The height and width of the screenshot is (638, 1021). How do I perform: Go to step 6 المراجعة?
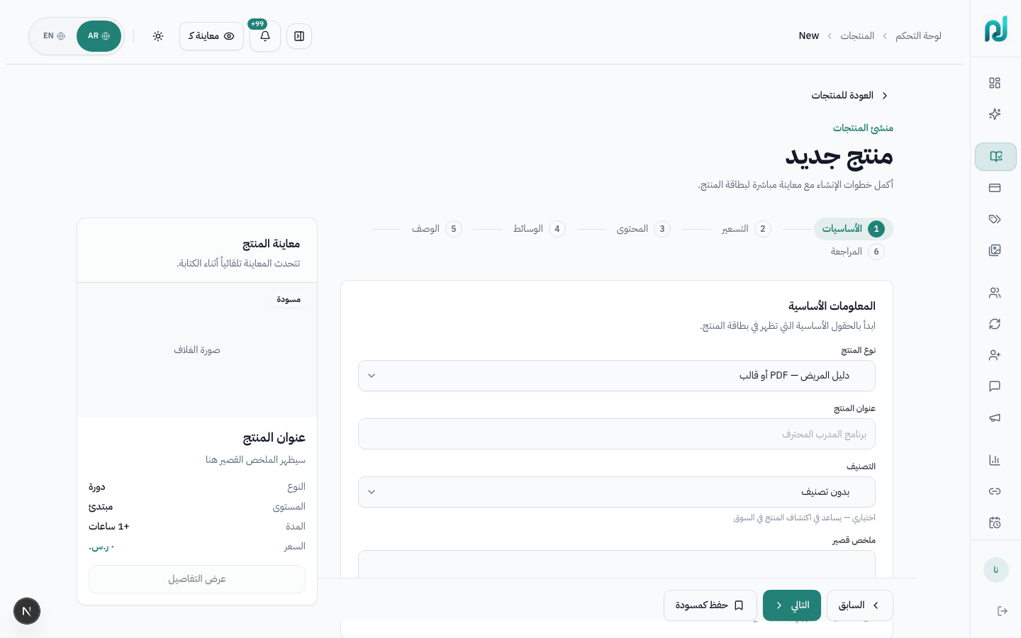coord(858,252)
